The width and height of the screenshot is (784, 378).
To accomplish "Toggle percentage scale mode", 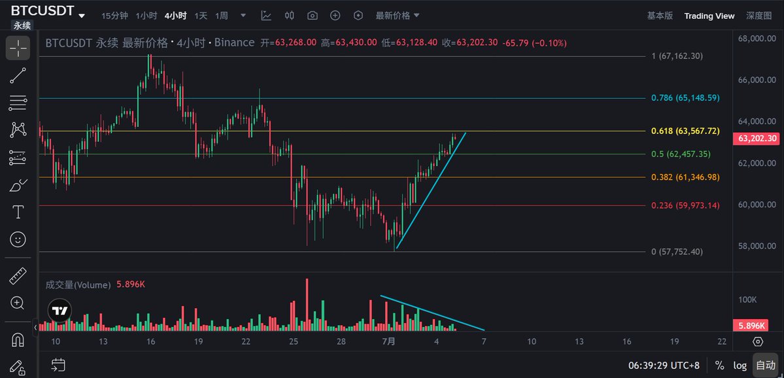I will tap(720, 366).
